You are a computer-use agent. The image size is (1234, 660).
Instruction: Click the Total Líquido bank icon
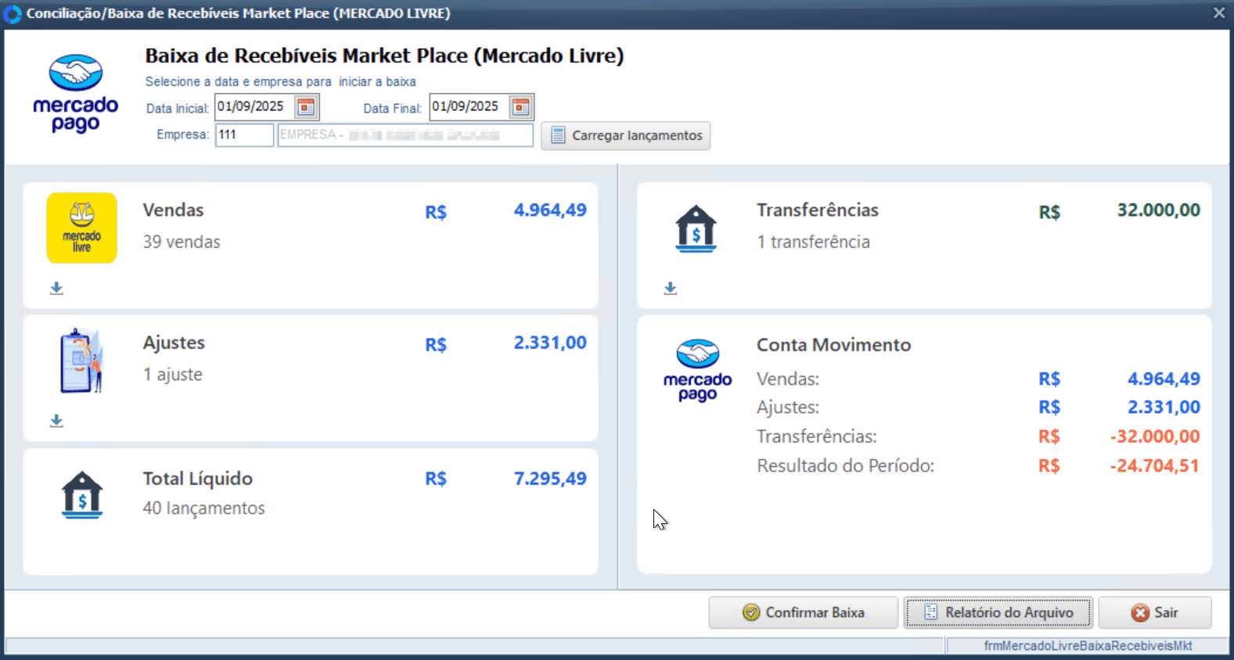82,495
